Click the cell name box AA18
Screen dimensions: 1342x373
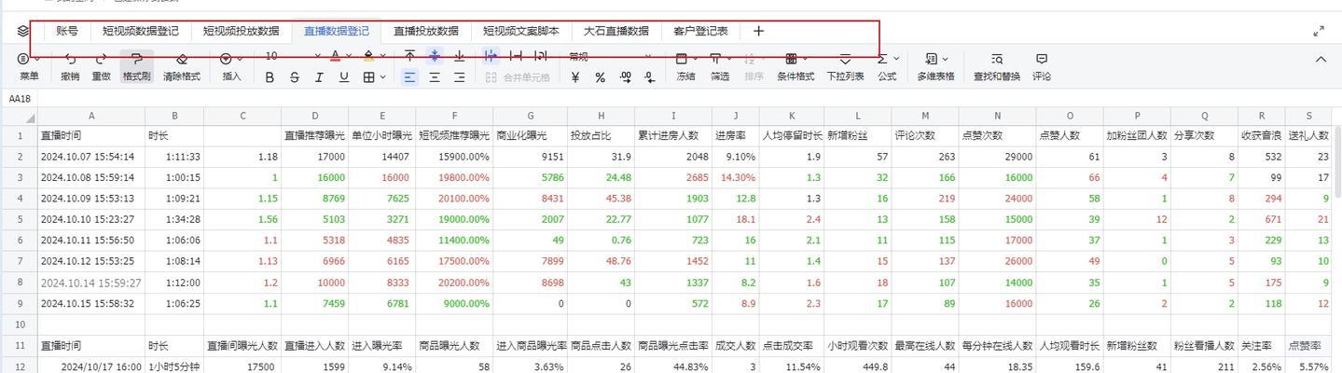pos(20,98)
